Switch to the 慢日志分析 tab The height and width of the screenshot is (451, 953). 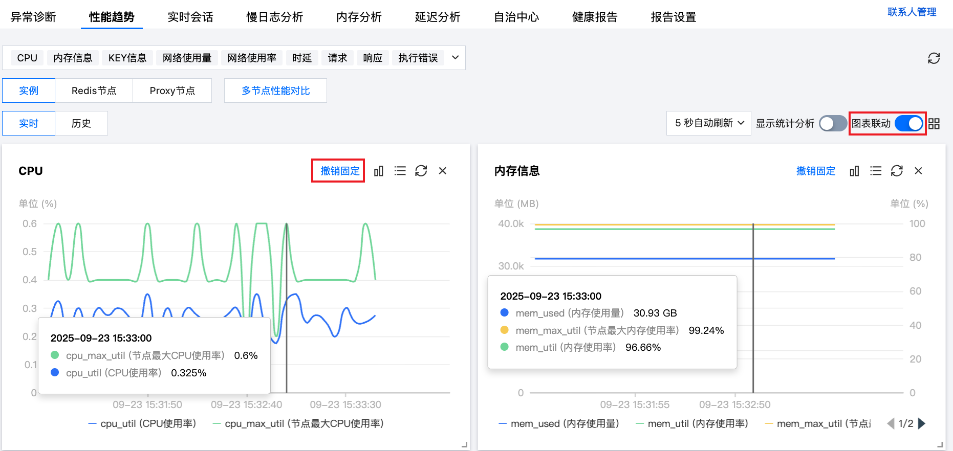point(274,17)
